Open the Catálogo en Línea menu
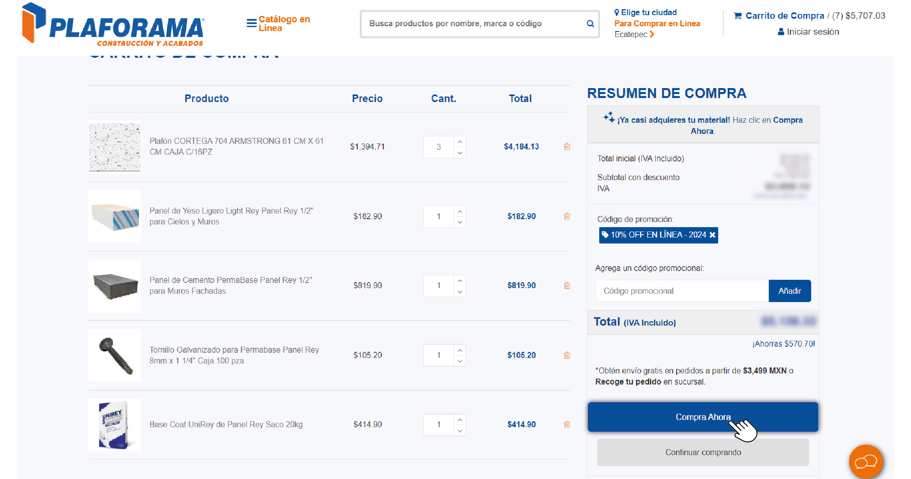 click(x=278, y=24)
